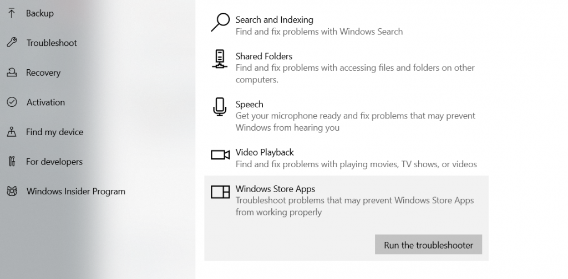Screen dimensions: 568x279
Task: Click the Windows Store Apps icon
Action: pos(220,192)
